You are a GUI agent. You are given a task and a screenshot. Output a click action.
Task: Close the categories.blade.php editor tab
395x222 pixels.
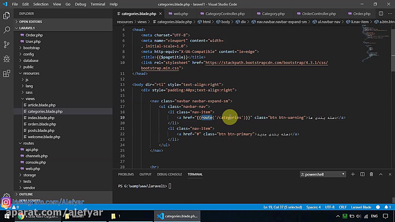(x=160, y=14)
